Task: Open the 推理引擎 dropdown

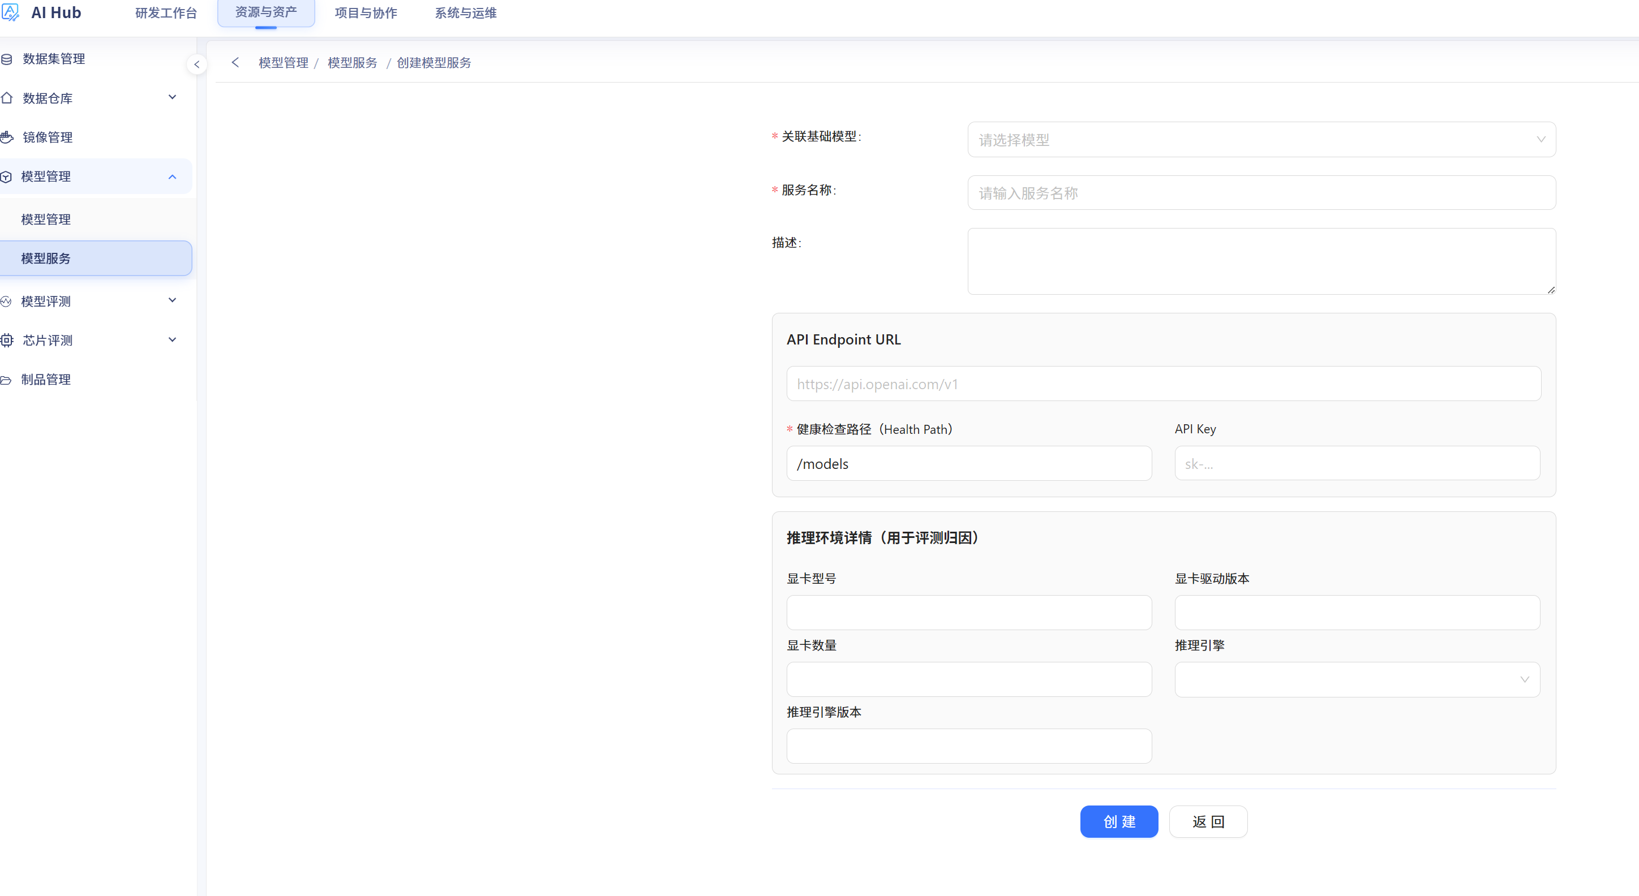Action: click(1357, 679)
